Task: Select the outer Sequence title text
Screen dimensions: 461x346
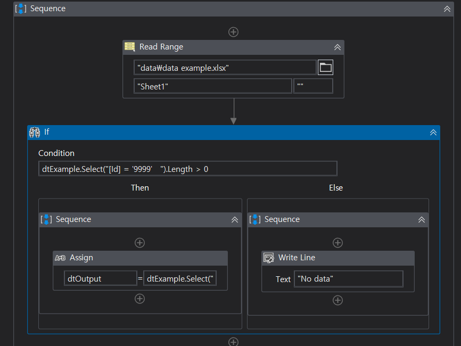Action: [48, 9]
